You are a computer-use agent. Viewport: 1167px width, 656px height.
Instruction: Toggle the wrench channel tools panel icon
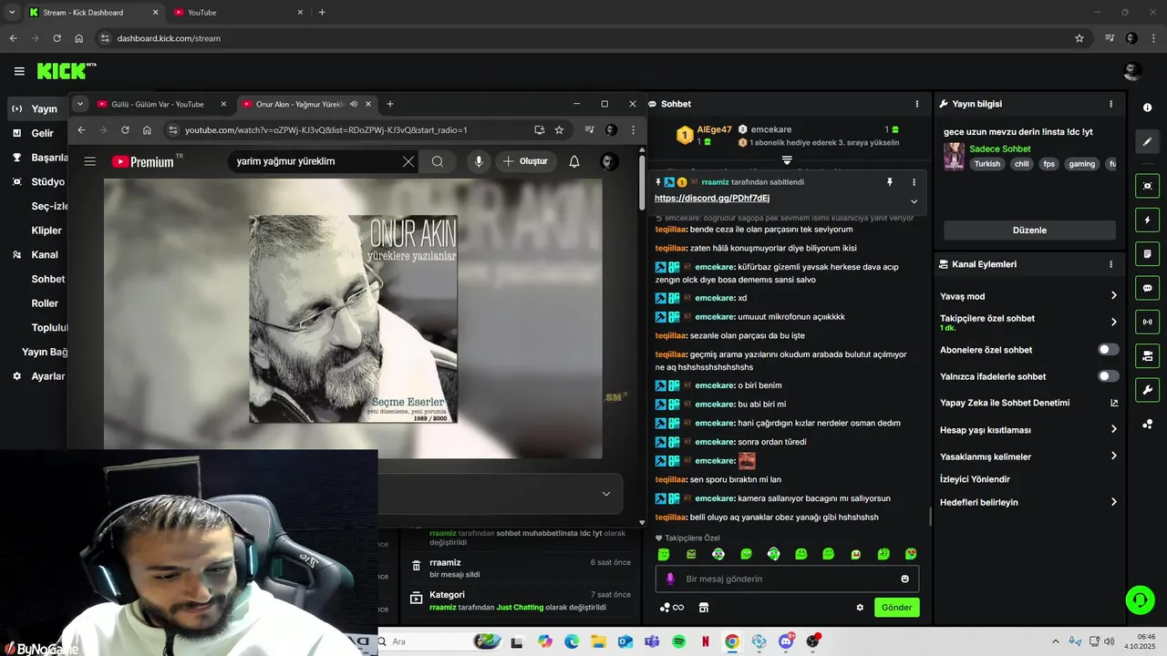pos(1147,390)
